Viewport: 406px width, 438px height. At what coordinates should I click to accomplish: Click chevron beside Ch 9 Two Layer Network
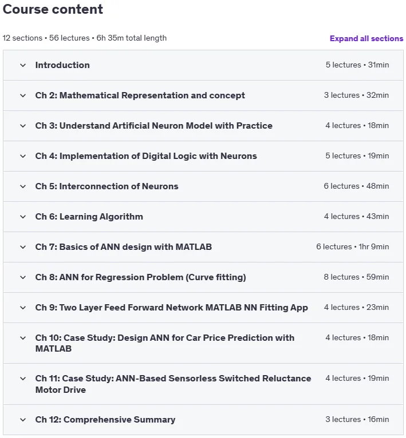coord(23,308)
